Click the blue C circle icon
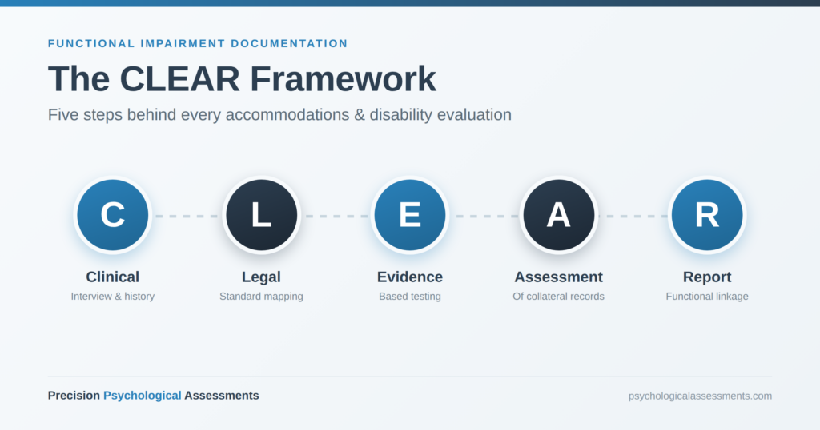Screen dimensions: 820x430 point(112,215)
